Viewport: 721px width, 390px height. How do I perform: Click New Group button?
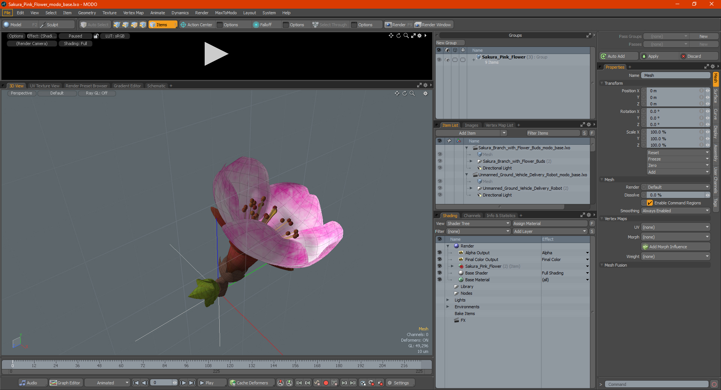450,43
